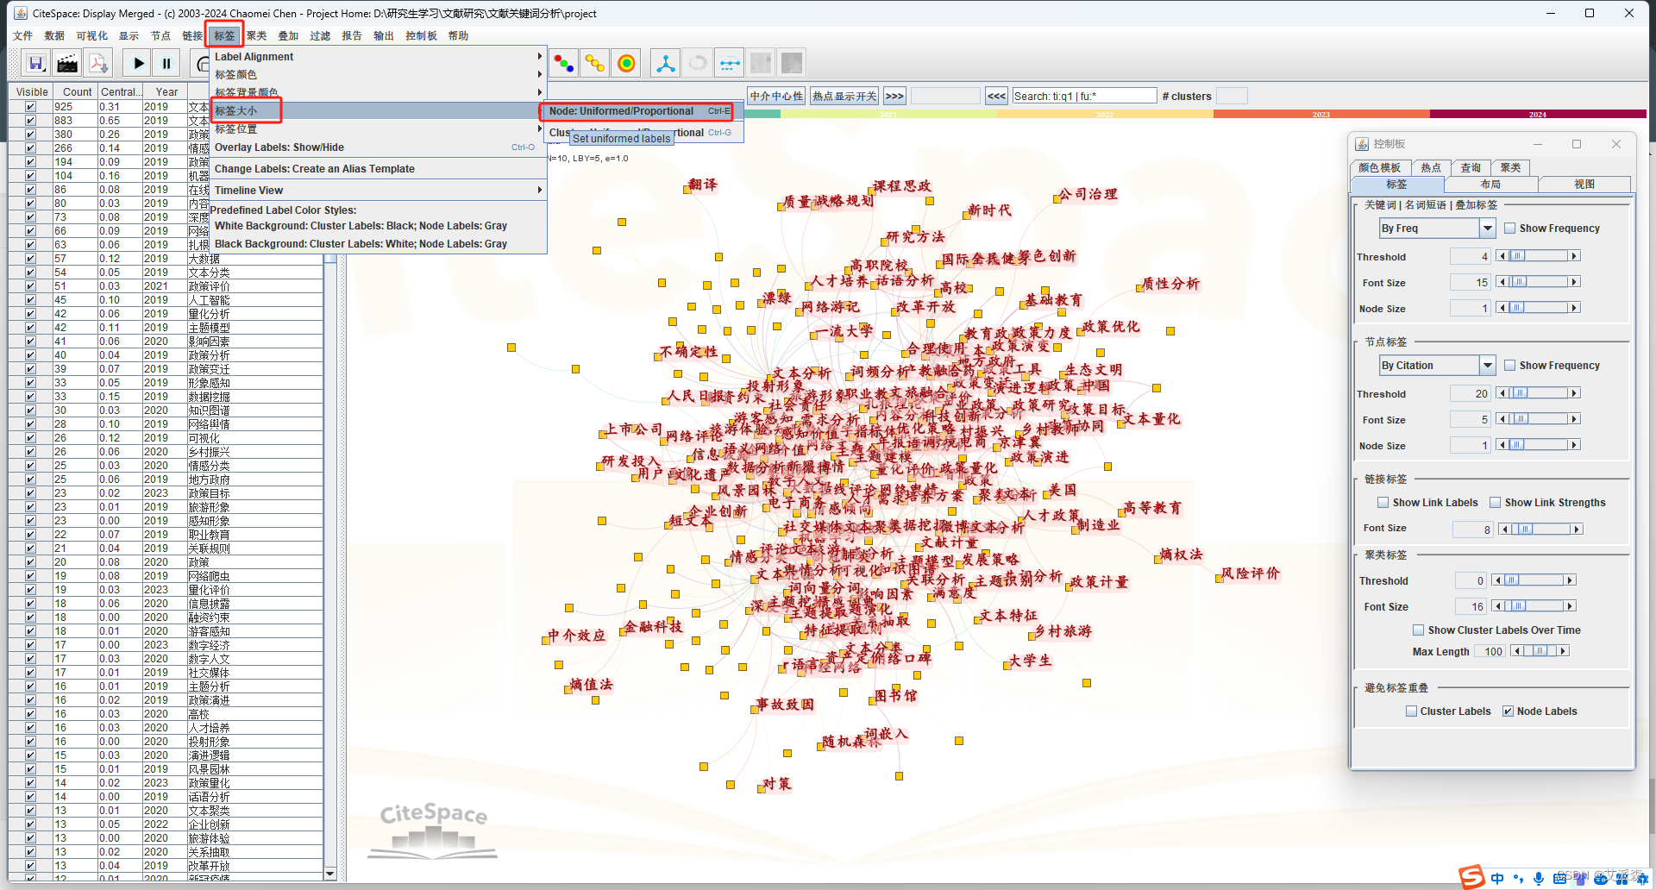Open the 标签大小 submenu
This screenshot has height=890, width=1656.
[x=378, y=111]
